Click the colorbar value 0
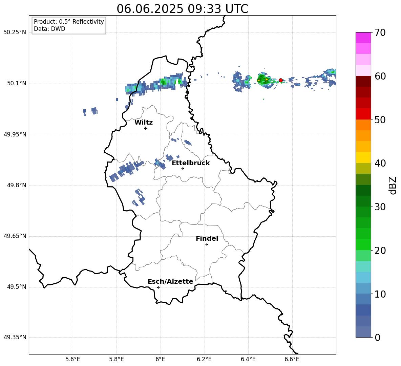 click(x=377, y=338)
